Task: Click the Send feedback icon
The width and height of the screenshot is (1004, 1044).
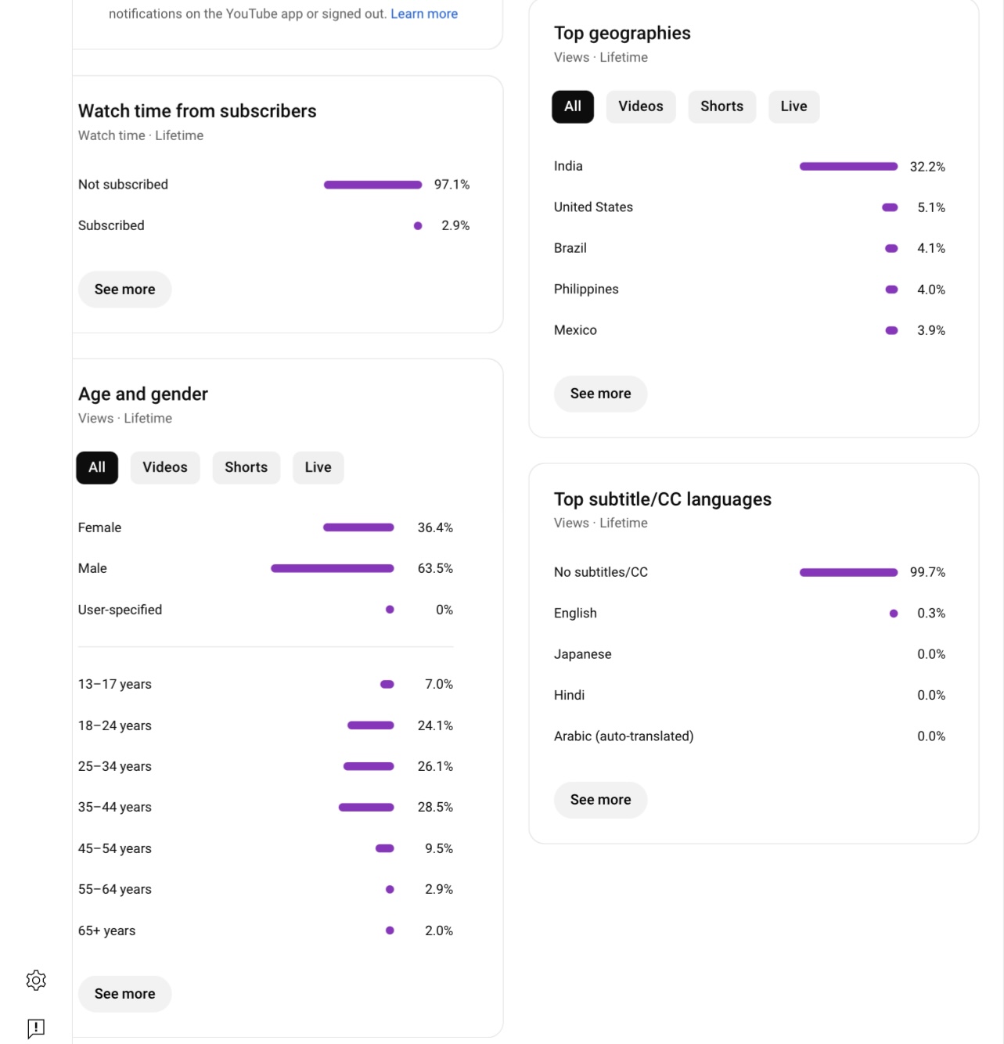Action: point(36,1028)
